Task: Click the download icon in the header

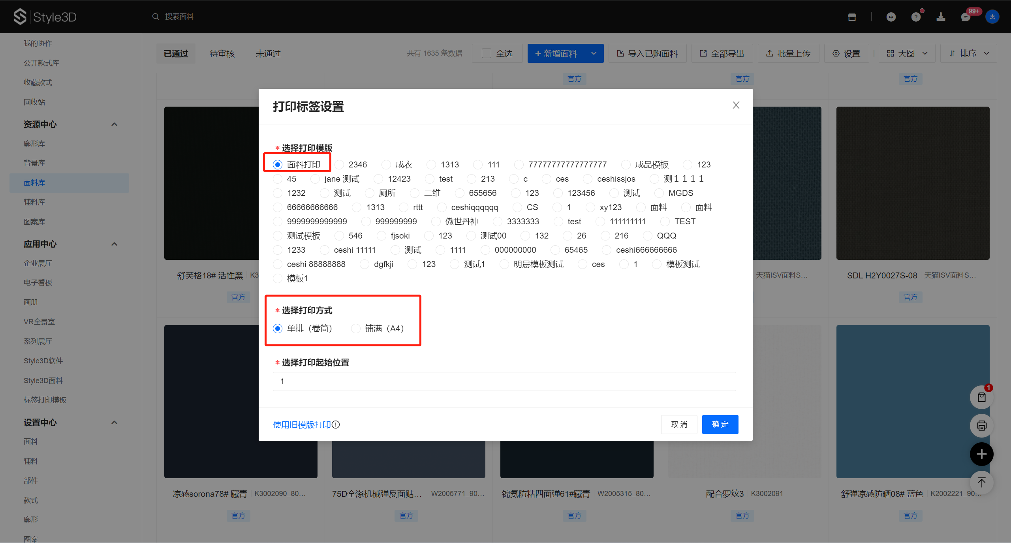Action: tap(941, 17)
